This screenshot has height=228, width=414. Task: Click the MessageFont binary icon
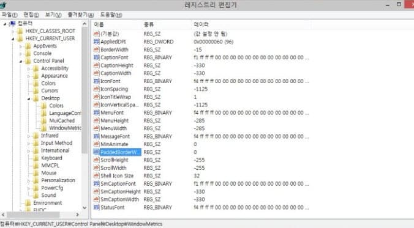pos(96,136)
